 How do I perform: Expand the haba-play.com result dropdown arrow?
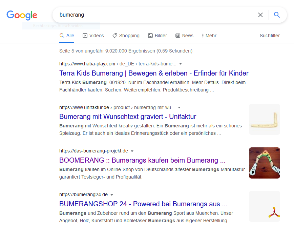pos(181,64)
